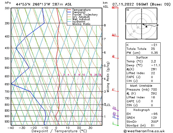Click the StmSpd (kt) value 51
Screen dimensions: 173x133
point(153,125)
